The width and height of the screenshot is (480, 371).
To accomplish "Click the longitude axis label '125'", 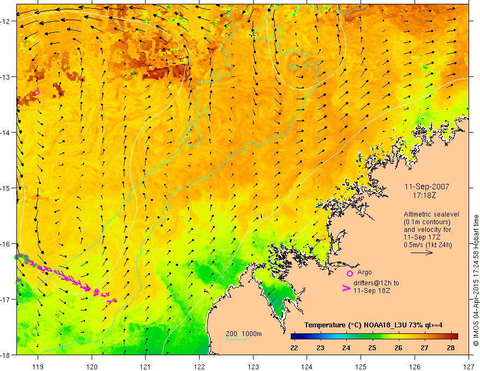I will 361,367.
